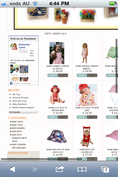Open the WET WEATHER category
118x177 pixels.
19,148
